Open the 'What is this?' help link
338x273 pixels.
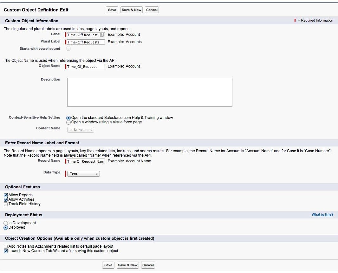coord(322,214)
